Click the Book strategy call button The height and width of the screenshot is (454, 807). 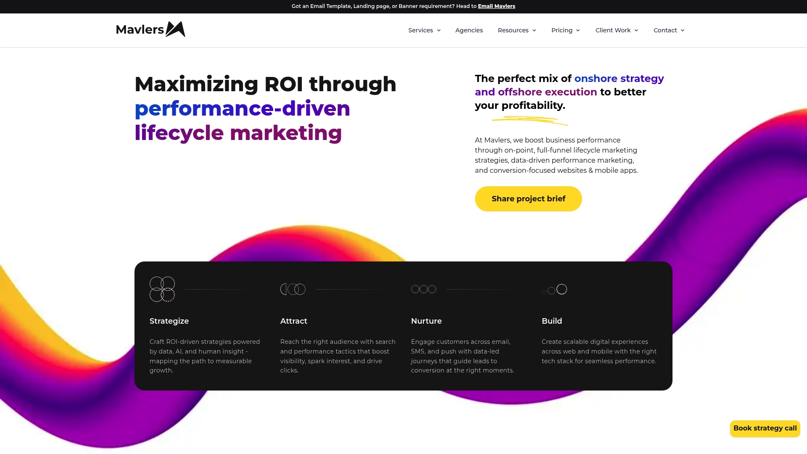pos(765,428)
